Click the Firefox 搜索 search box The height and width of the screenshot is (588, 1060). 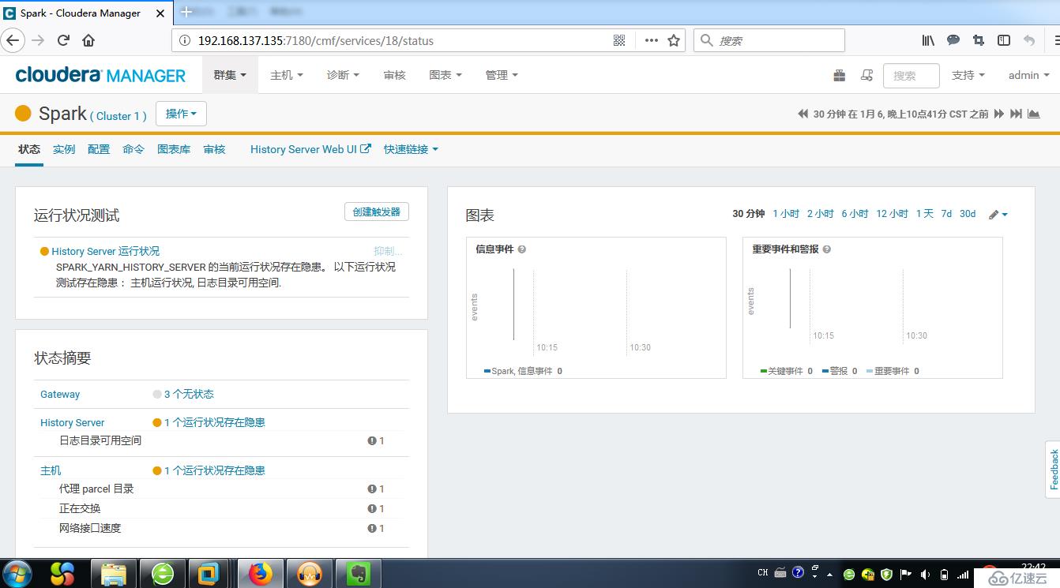pos(769,40)
